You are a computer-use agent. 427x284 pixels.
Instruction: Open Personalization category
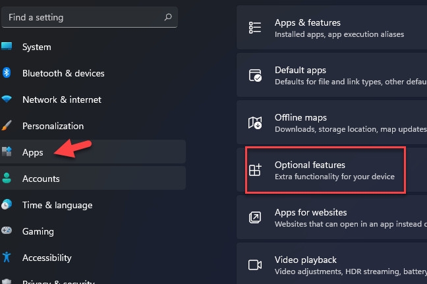(x=93, y=126)
